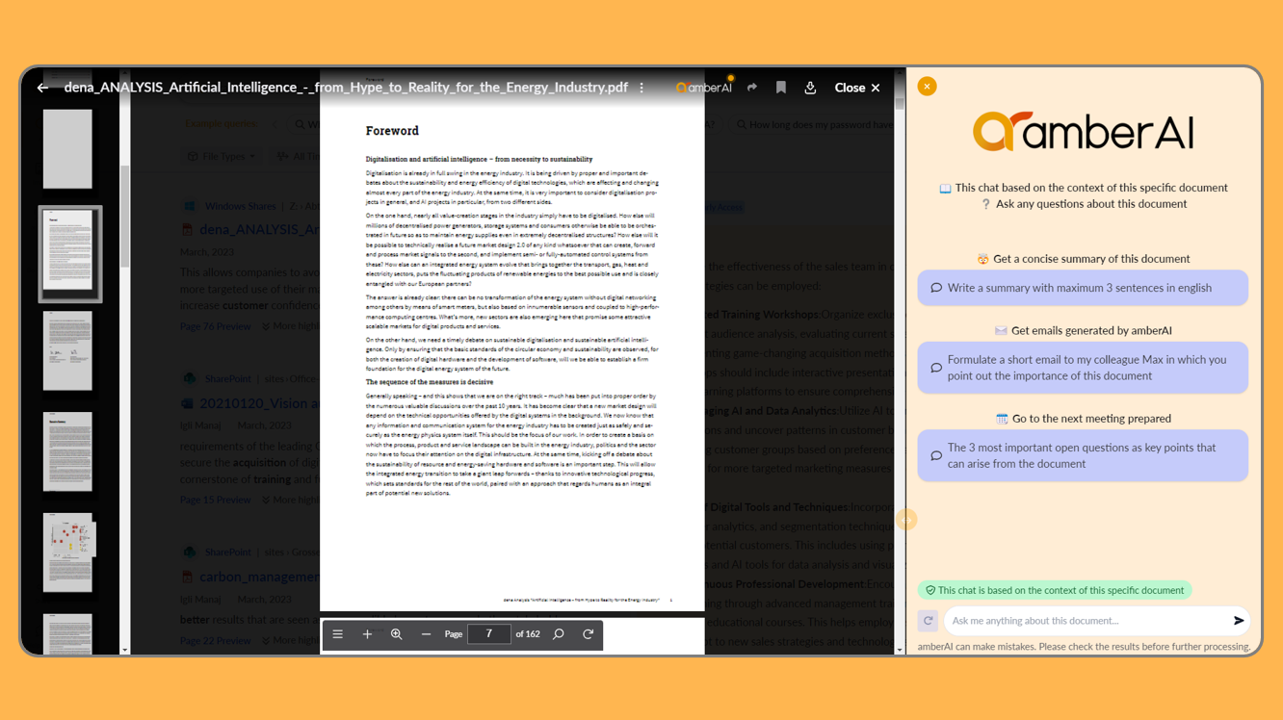
Task: Choose 'Formulate a short email to my colleague Max'
Action: pos(1083,368)
